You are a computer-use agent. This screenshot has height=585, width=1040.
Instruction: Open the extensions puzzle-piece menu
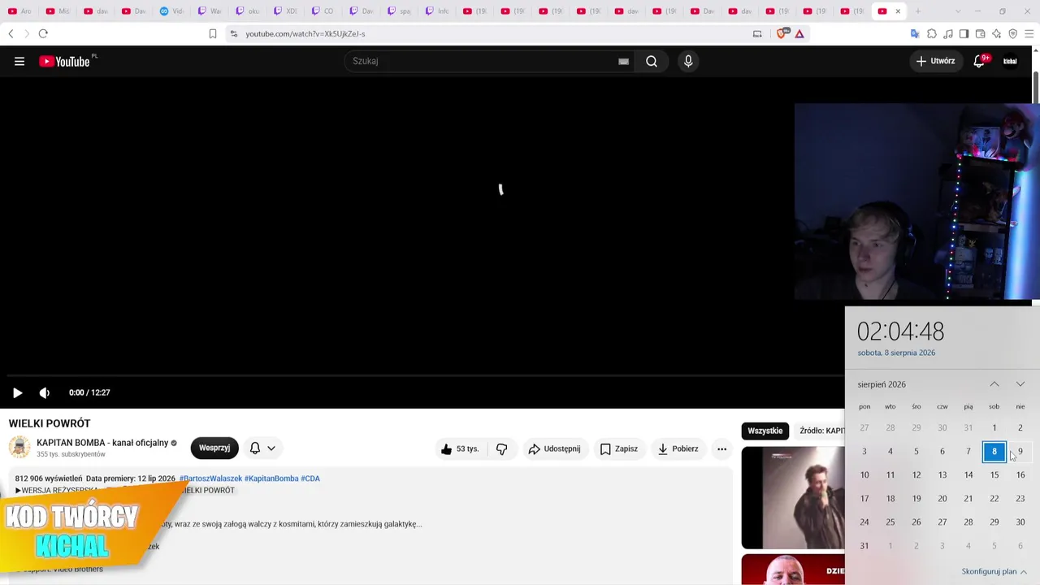click(931, 34)
